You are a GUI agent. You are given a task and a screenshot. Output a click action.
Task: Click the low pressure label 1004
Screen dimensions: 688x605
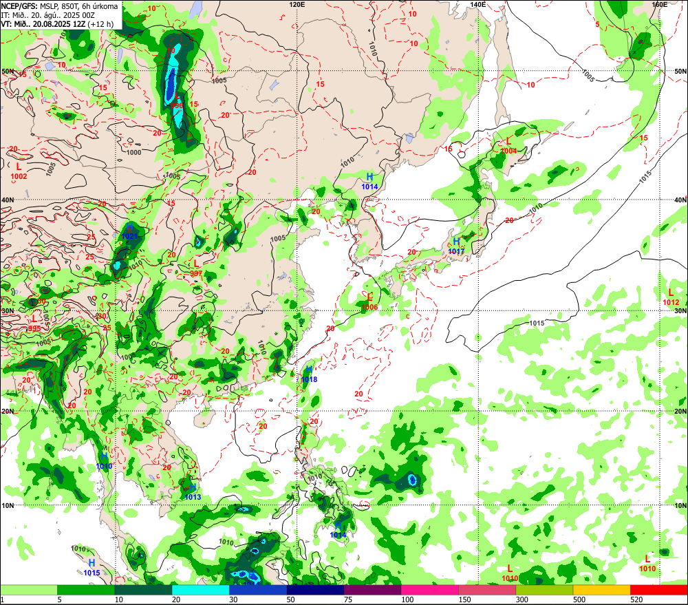point(508,151)
